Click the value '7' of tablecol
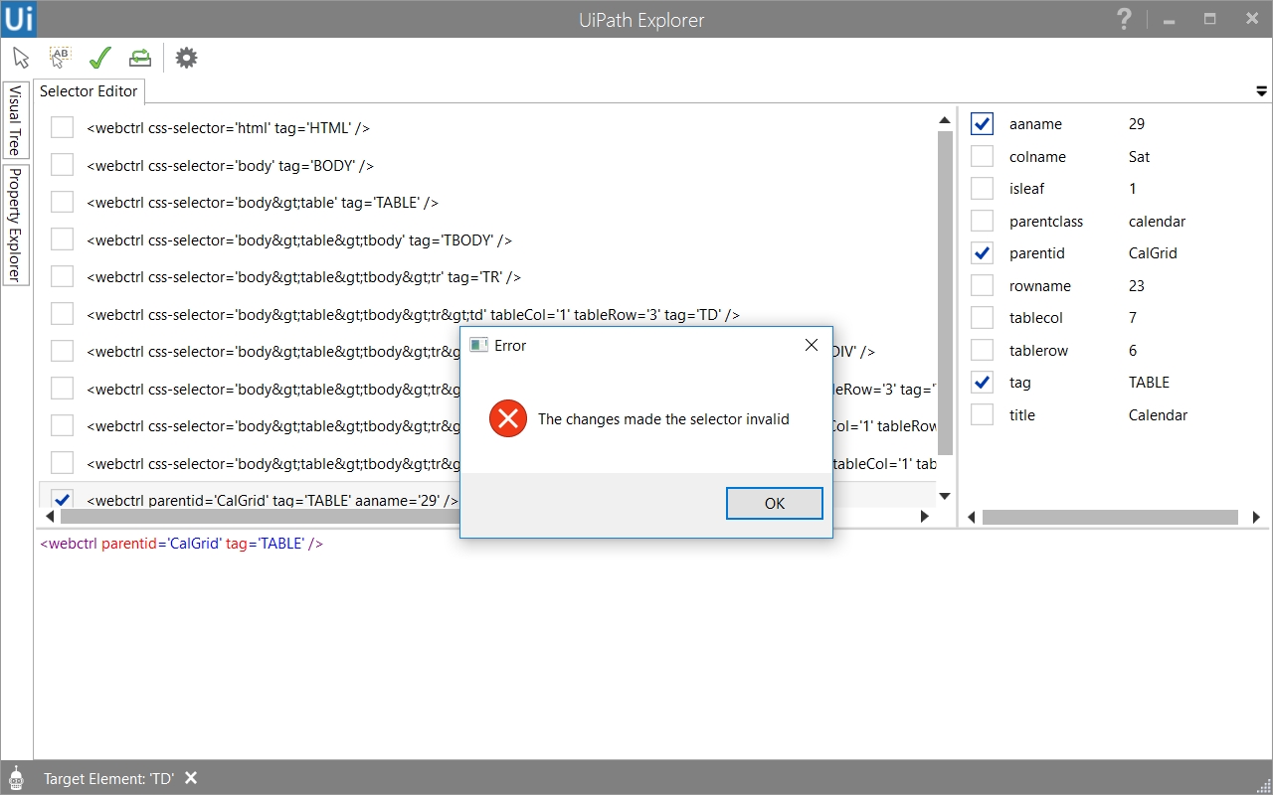 (x=1133, y=318)
